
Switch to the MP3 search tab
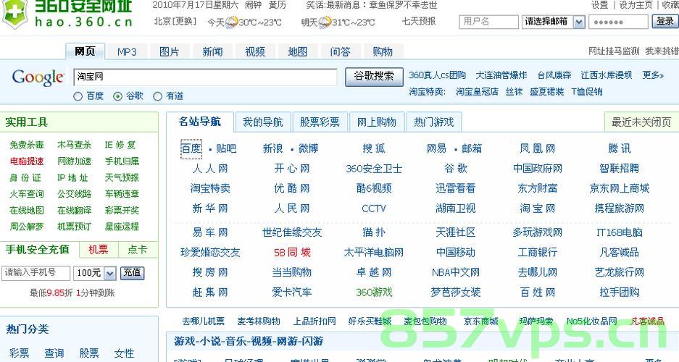(127, 52)
